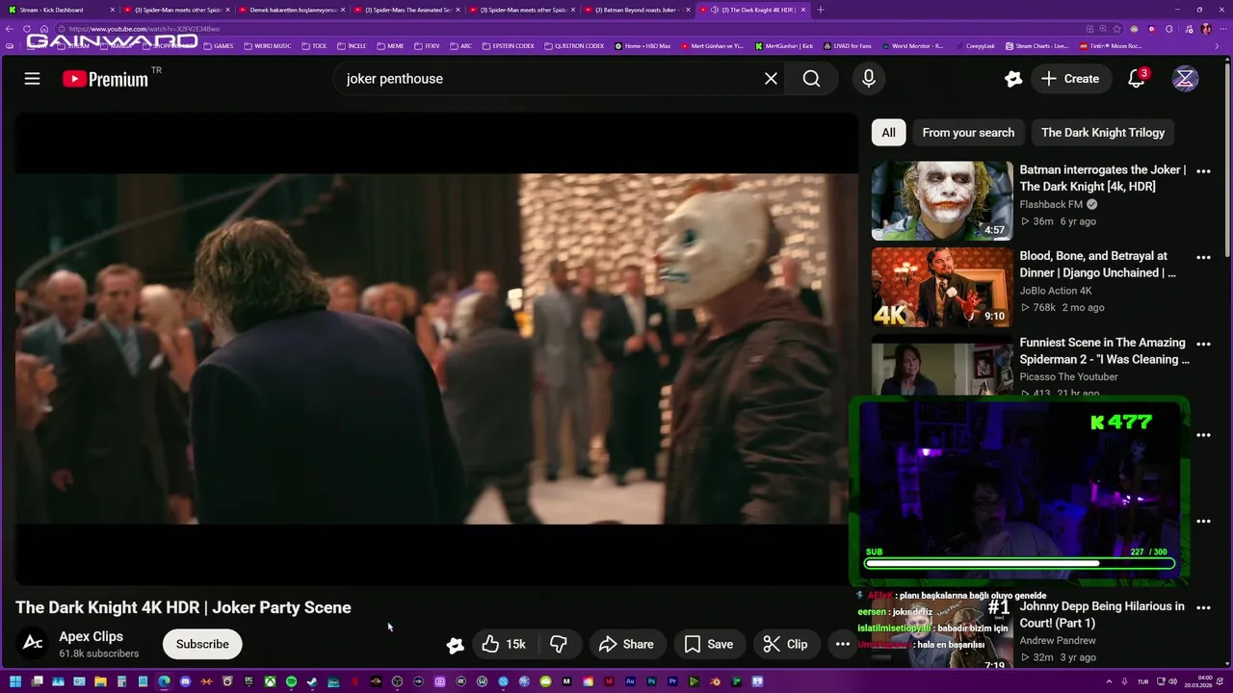Open the World Monitor bookmark
The image size is (1233, 693).
pos(912,46)
